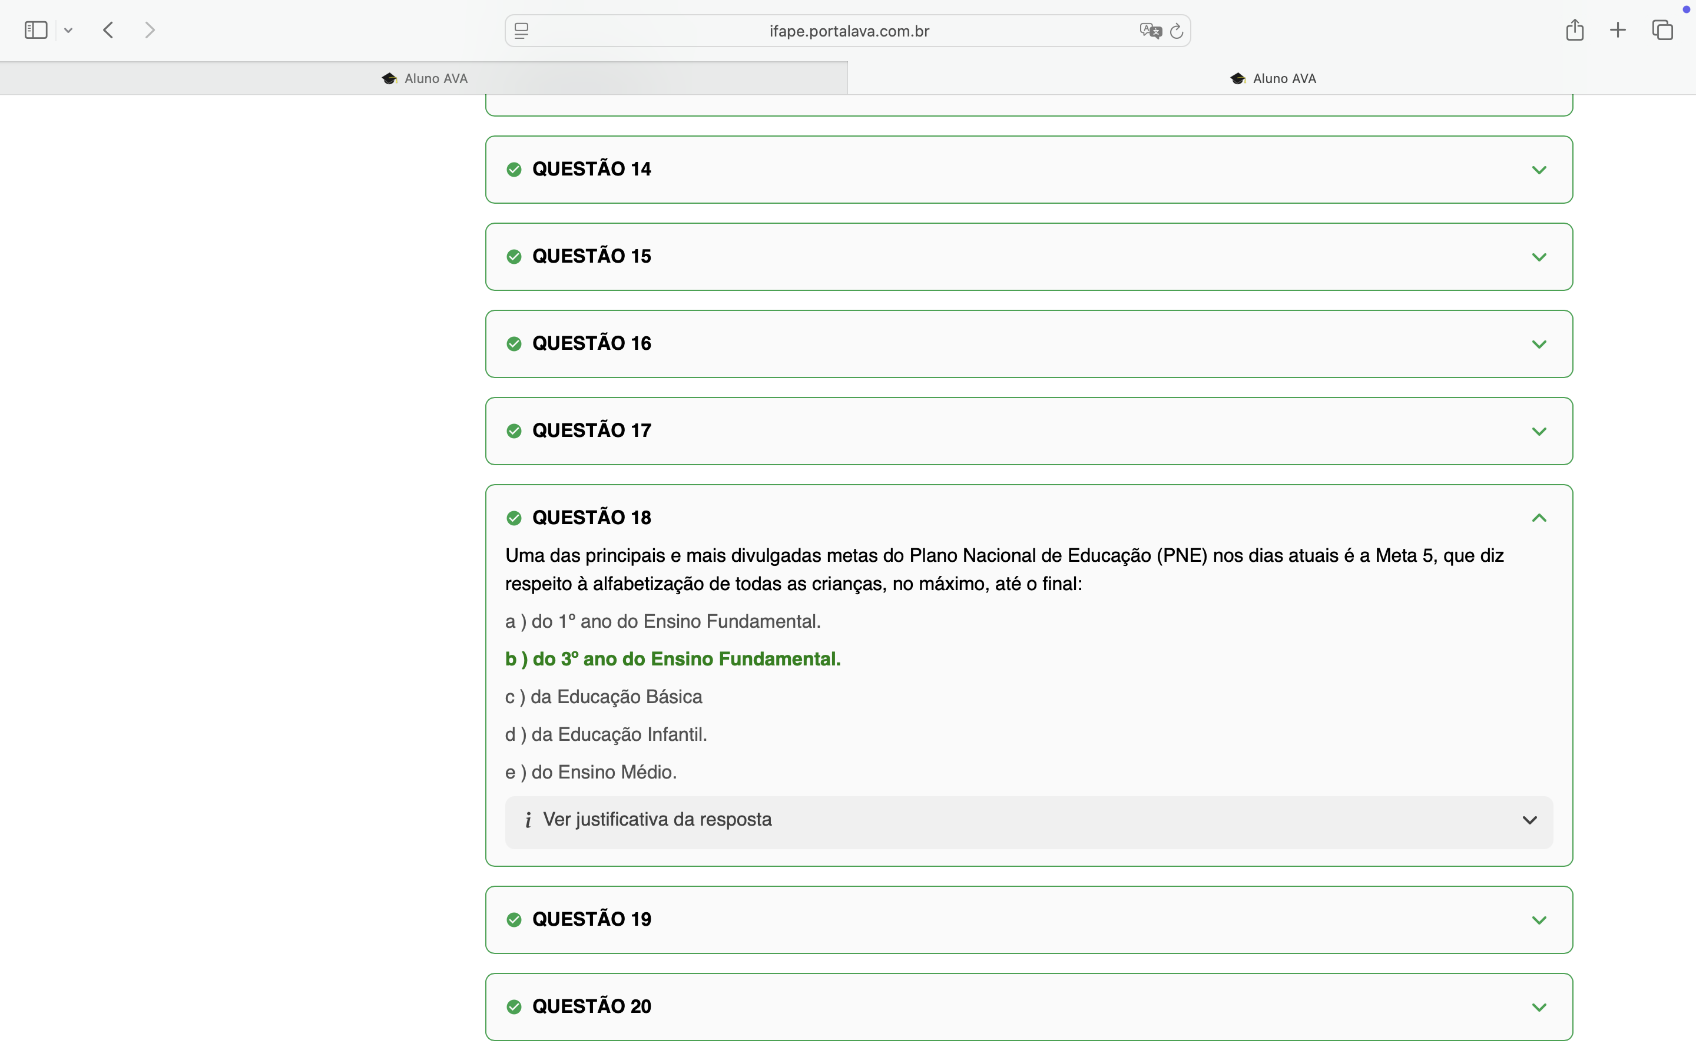Expand QUESTÃO 16 chevron
This screenshot has width=1696, height=1060.
point(1538,344)
